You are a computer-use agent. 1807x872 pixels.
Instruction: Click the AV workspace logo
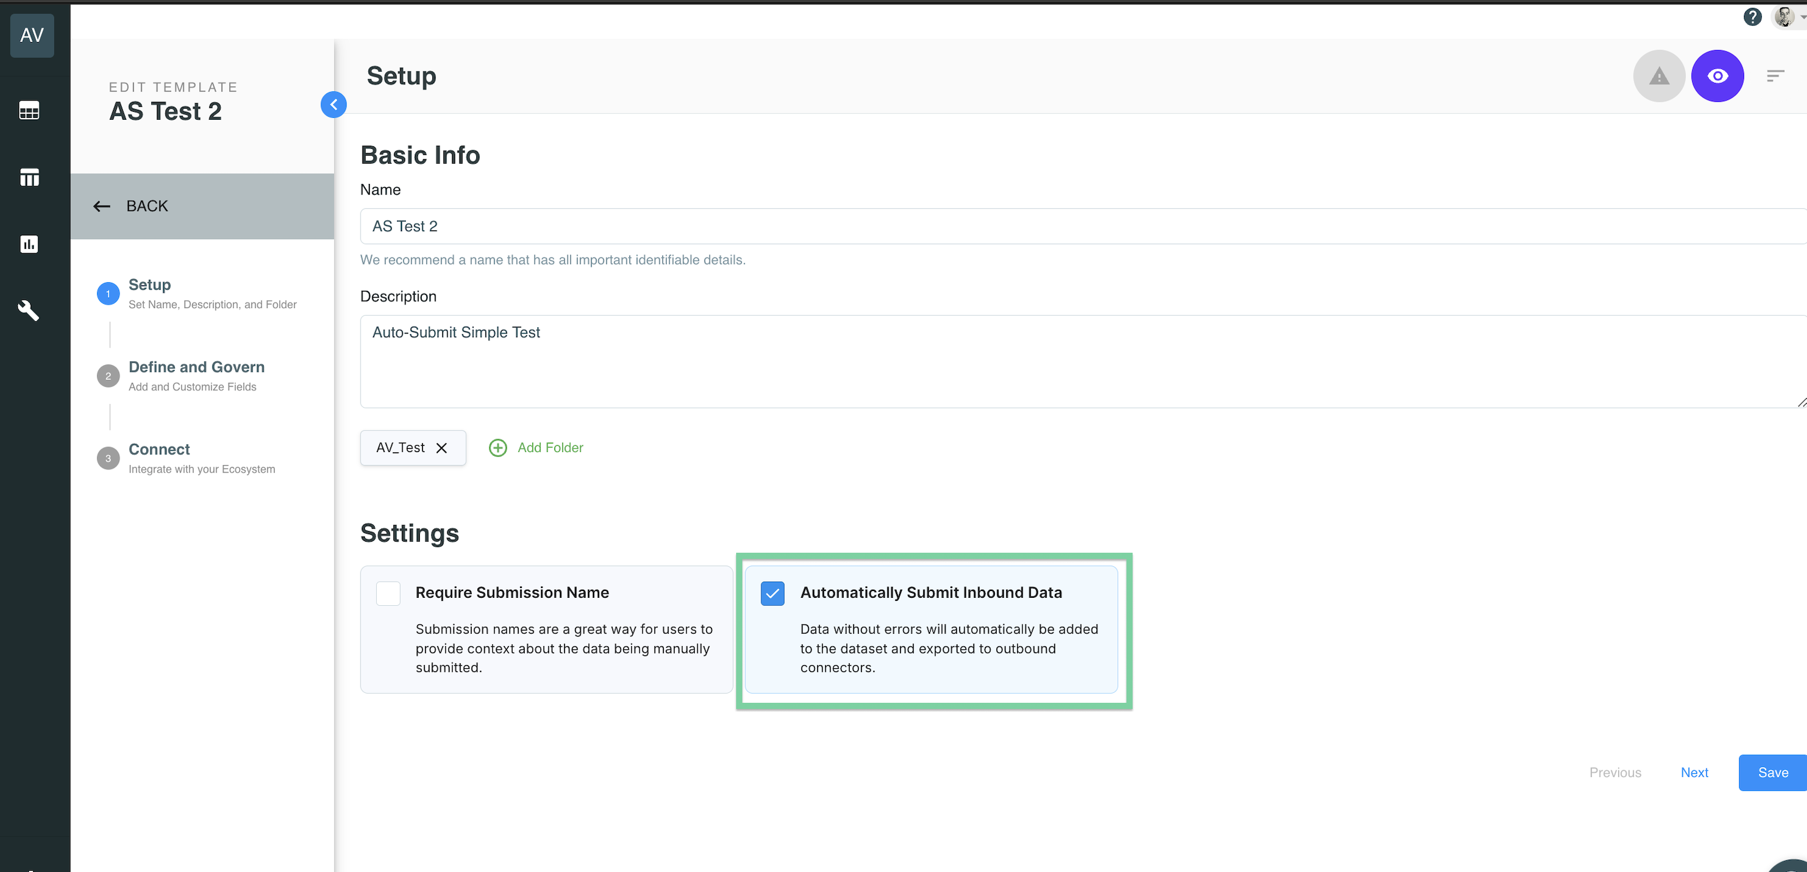[31, 35]
